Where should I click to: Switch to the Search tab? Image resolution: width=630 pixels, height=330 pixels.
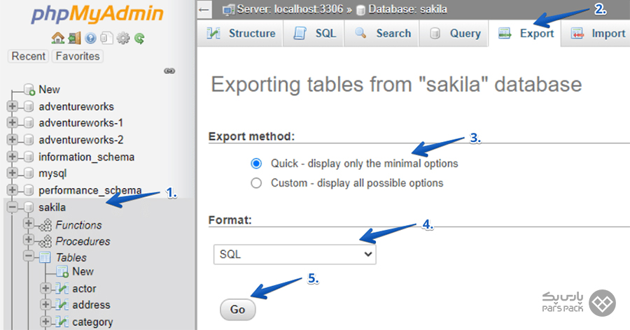[381, 34]
